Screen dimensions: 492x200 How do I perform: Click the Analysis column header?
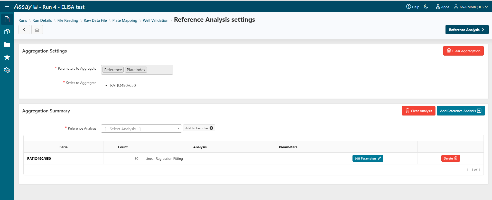pyautogui.click(x=200, y=147)
